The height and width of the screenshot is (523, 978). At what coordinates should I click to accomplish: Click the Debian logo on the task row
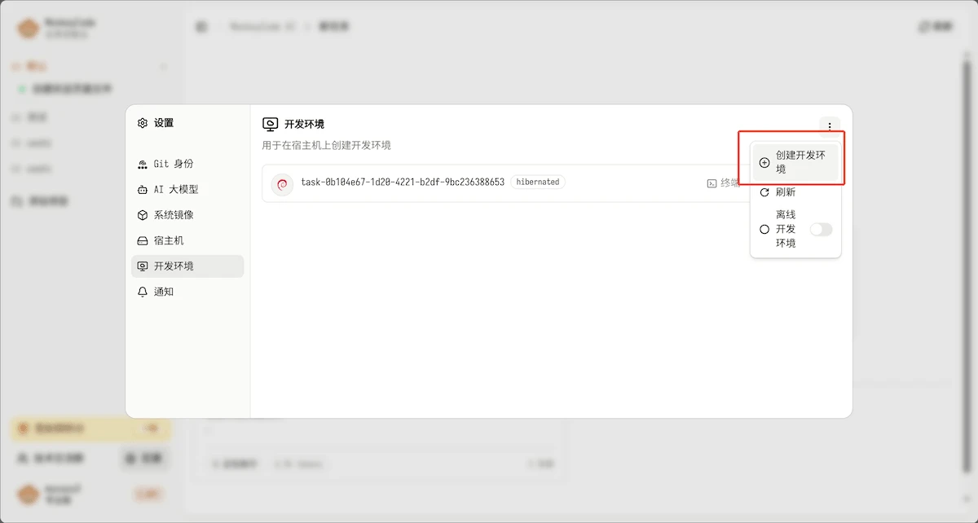point(282,184)
